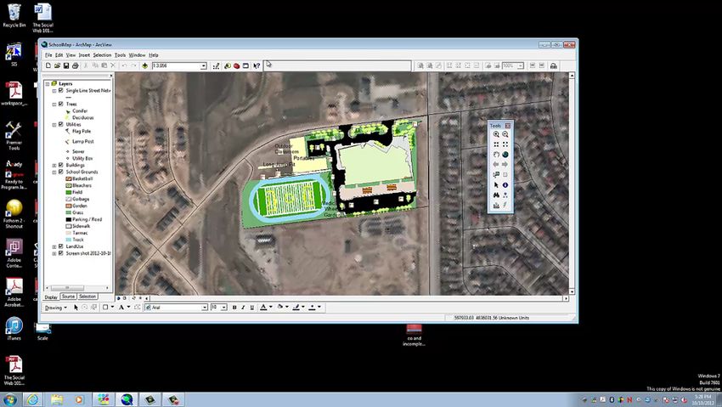This screenshot has width=722, height=407.
Task: Collapse the School Grounds legend
Action: click(x=54, y=172)
